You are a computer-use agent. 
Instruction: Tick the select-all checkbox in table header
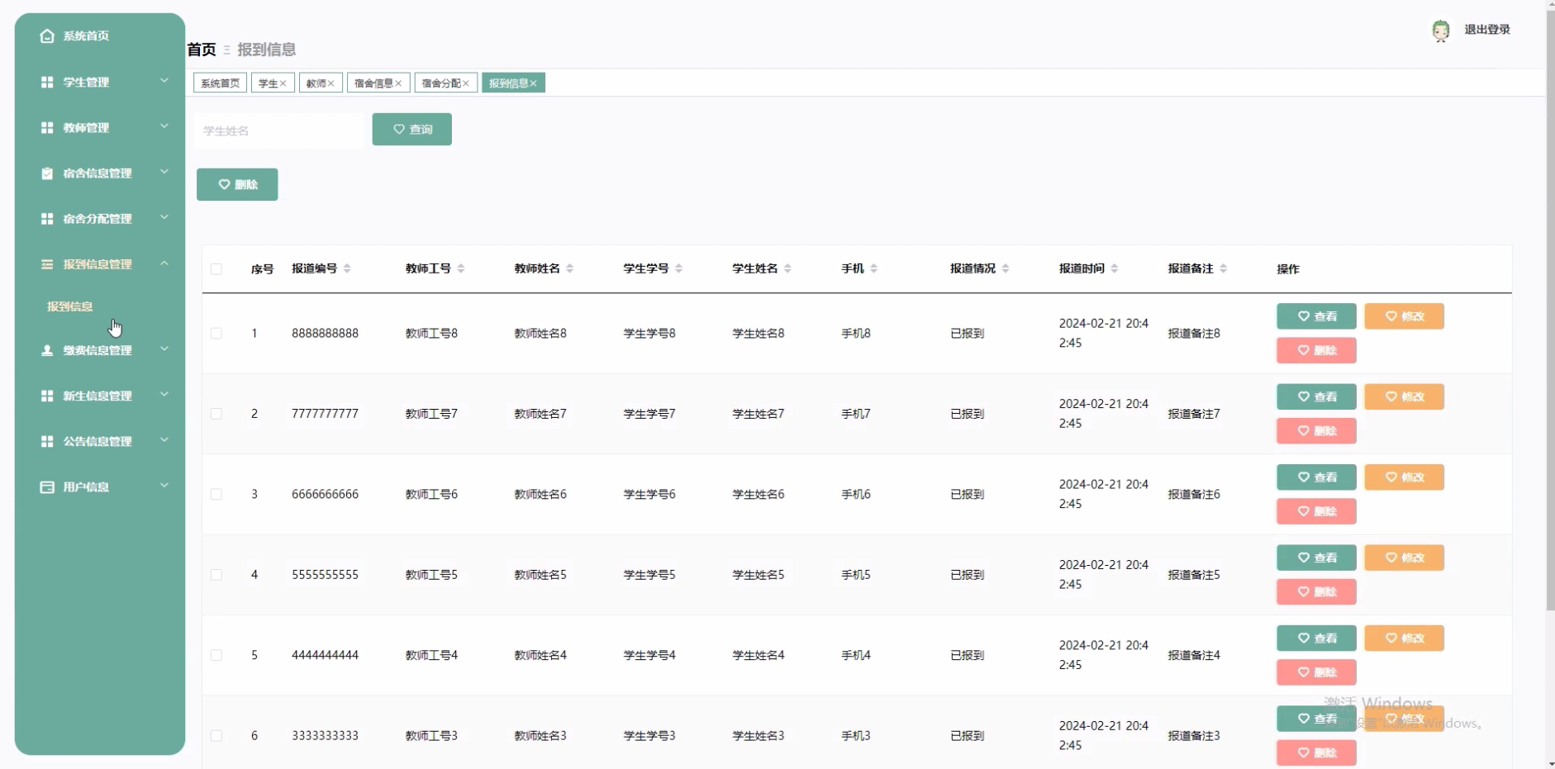click(216, 269)
